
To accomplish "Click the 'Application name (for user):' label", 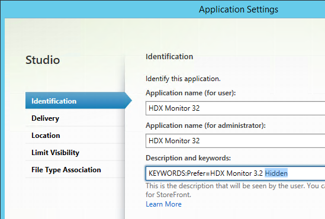I will [191, 93].
